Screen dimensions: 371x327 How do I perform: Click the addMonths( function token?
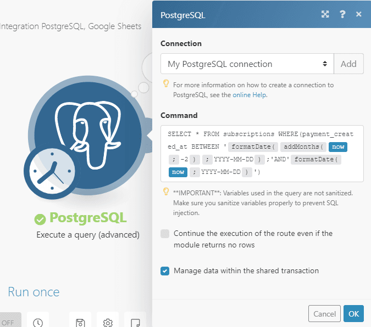click(303, 147)
